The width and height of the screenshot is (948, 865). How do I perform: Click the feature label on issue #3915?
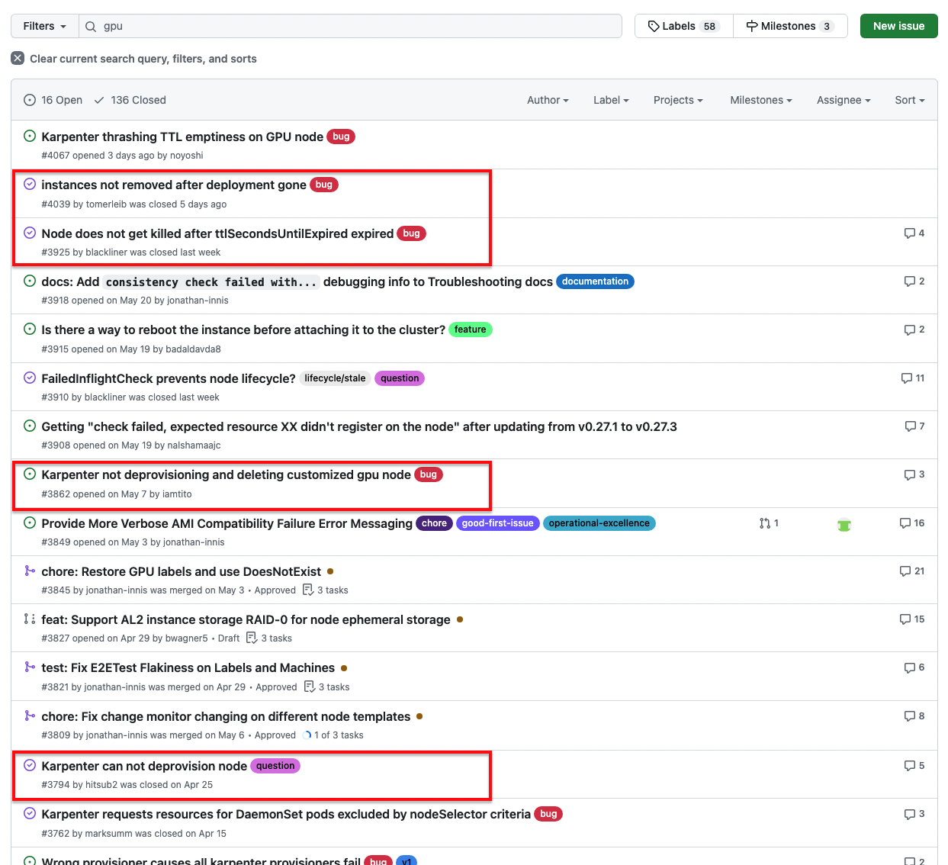coord(470,330)
